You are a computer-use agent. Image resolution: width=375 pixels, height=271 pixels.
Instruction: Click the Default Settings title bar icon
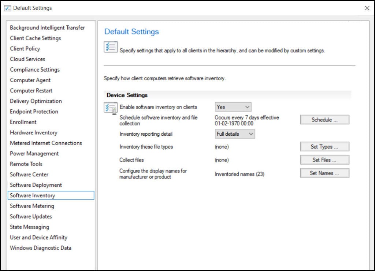7,8
